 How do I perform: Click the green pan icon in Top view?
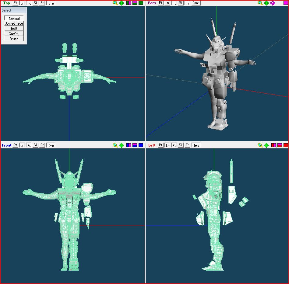[122, 3]
